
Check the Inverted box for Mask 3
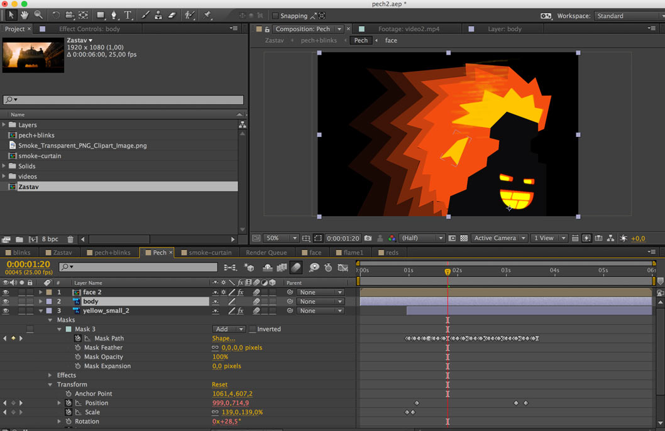[x=252, y=329]
